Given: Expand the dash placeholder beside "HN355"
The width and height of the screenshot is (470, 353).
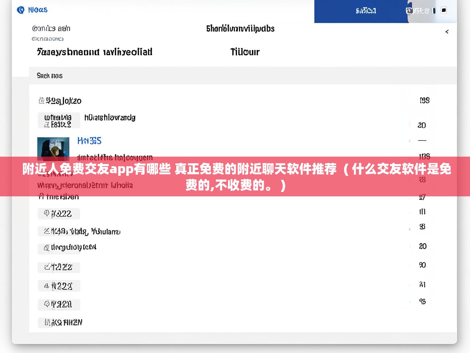Looking at the screenshot, I should click(x=423, y=140).
